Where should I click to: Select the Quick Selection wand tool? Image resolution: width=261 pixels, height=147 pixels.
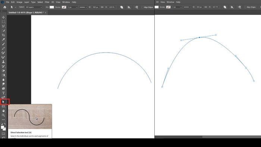pos(3,31)
